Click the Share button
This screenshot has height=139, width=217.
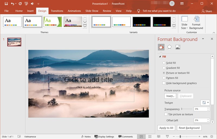(207, 11)
